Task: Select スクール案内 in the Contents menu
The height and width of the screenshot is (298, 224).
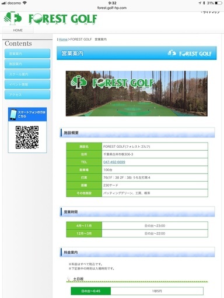Action: 27,74
